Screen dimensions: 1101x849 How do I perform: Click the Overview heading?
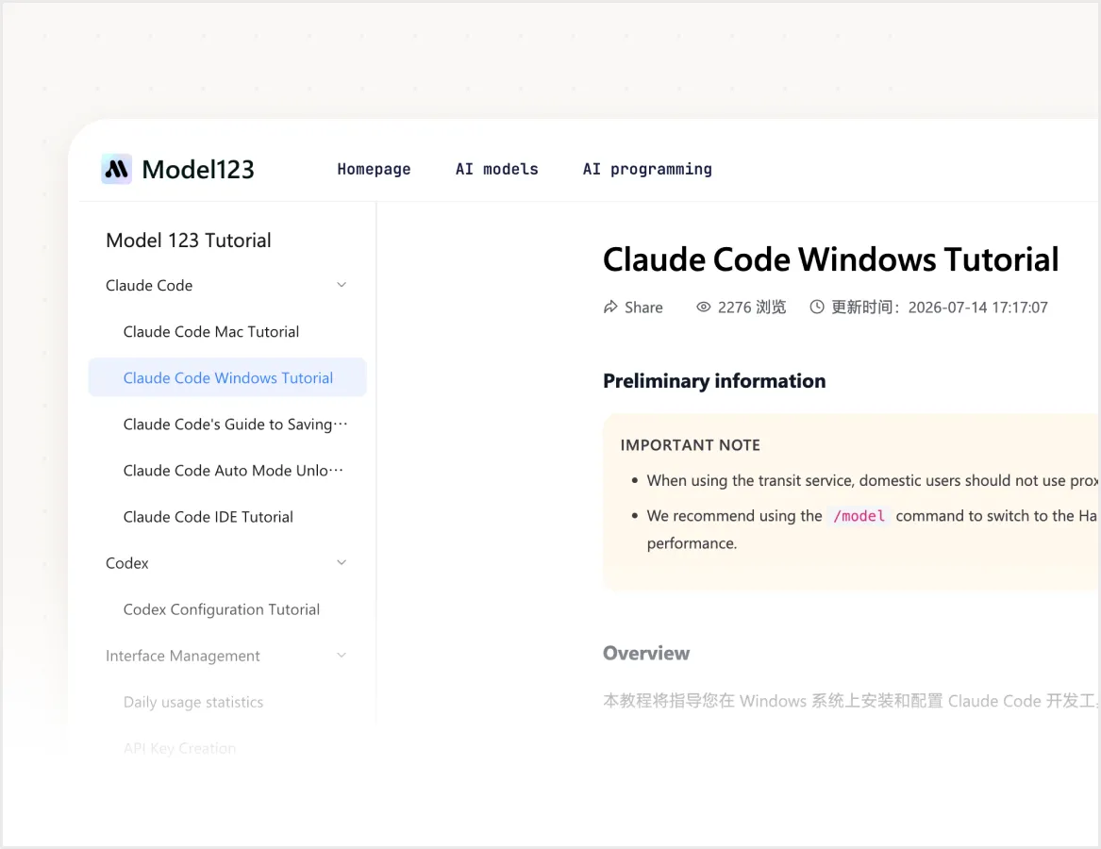tap(646, 653)
